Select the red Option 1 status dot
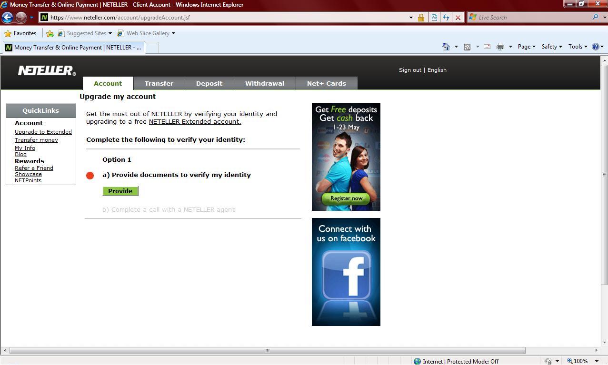This screenshot has height=365, width=608. click(90, 176)
